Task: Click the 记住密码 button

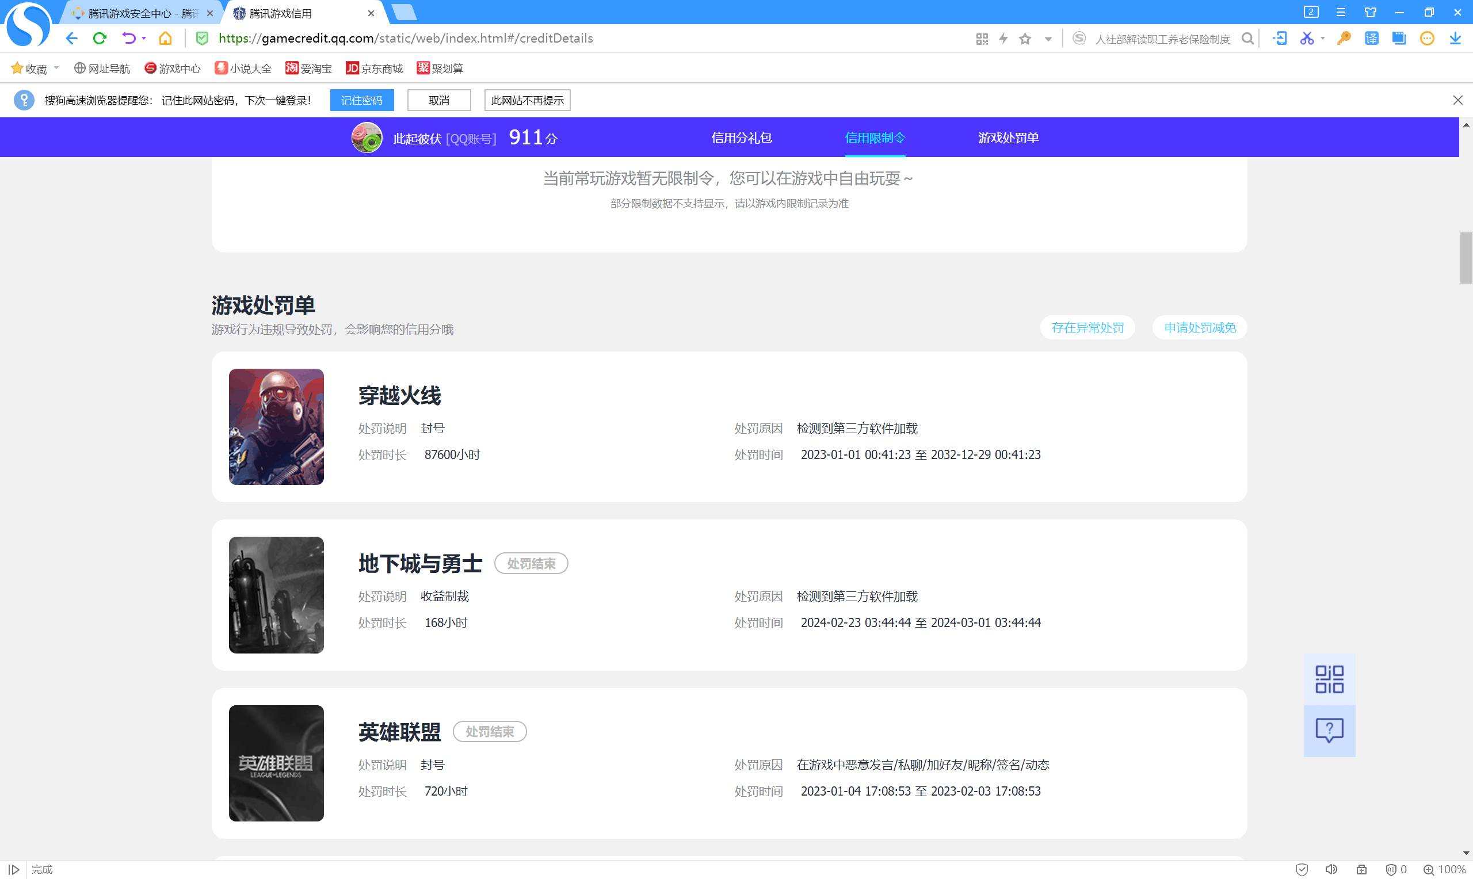Action: point(362,100)
